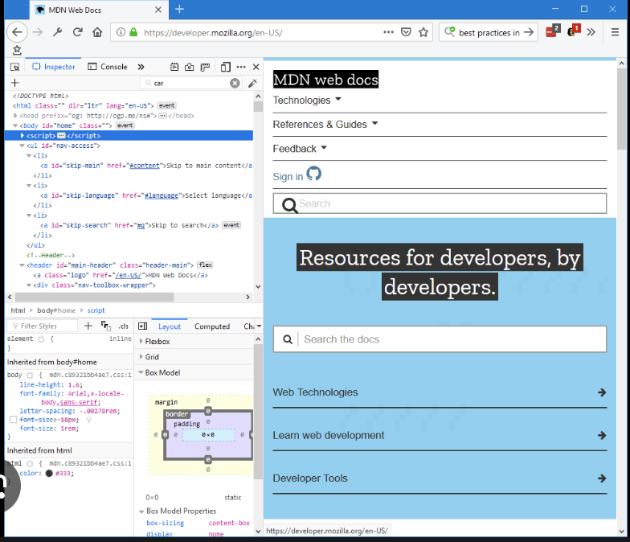Image resolution: width=630 pixels, height=542 pixels.
Task: Show more devtools tabs chevron
Action: pos(141,67)
